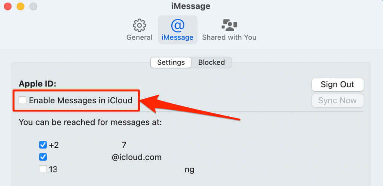Click the Sign Out button
383x186 pixels.
point(338,85)
